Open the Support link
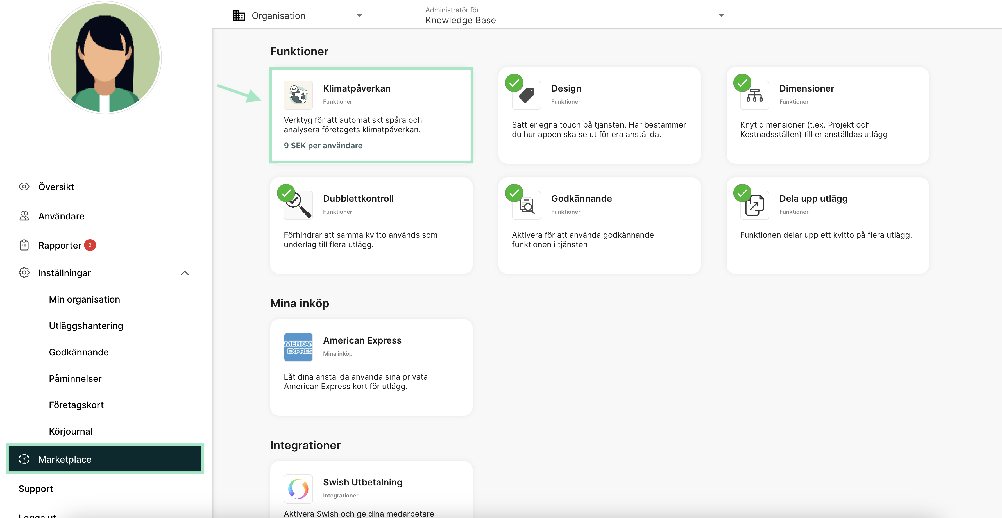This screenshot has width=1002, height=518. pyautogui.click(x=36, y=489)
